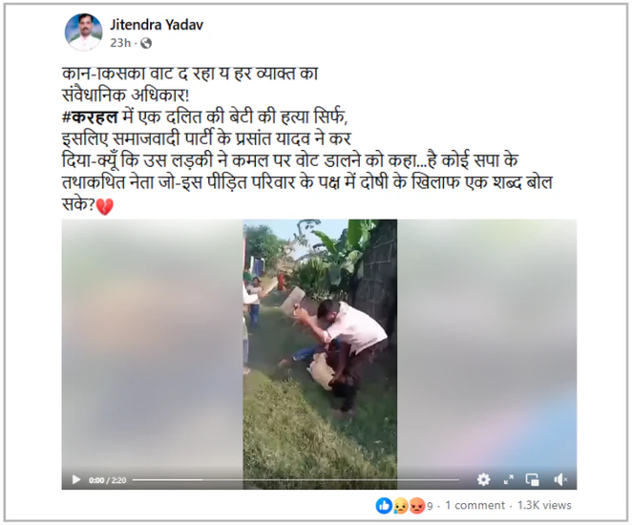Open Jitendra Yadav profile picture

(x=84, y=32)
